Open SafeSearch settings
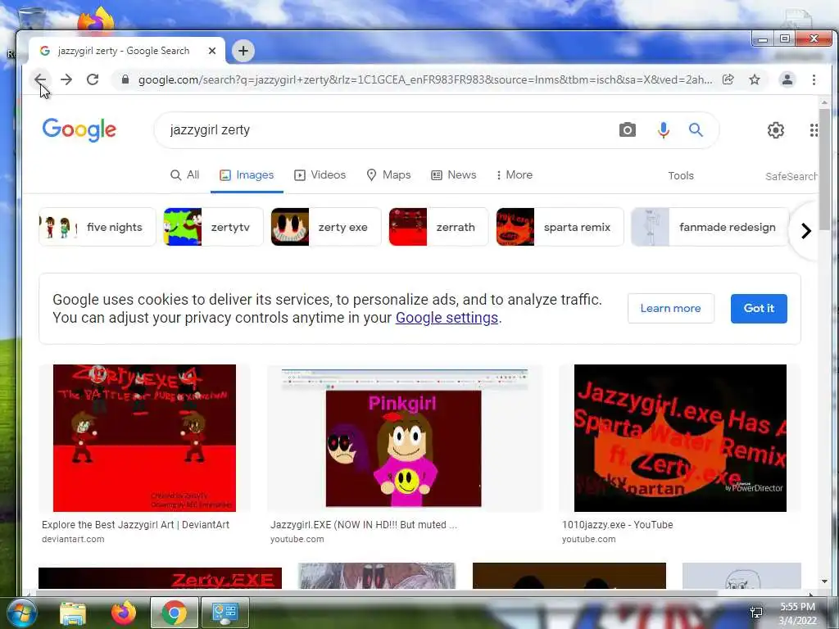Viewport: 839px width, 629px height. (x=791, y=176)
